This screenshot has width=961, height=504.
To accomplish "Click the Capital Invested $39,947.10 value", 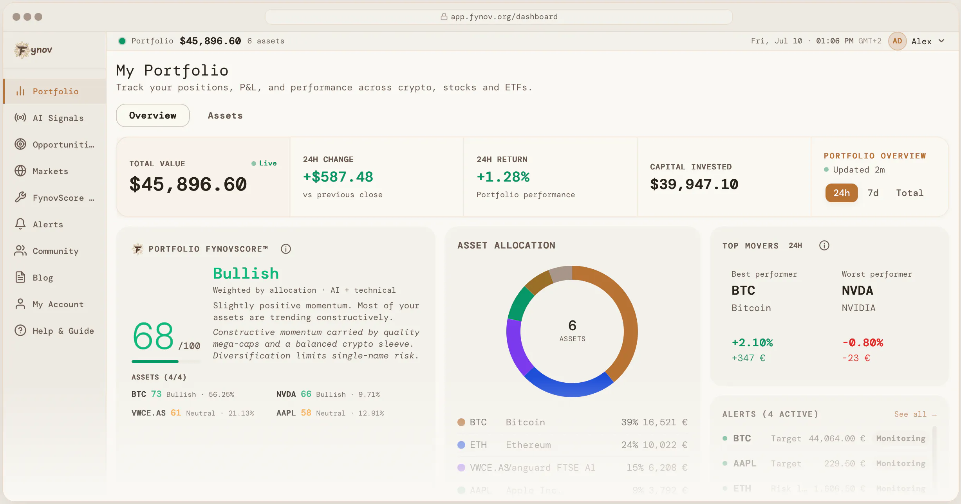I will coord(694,184).
